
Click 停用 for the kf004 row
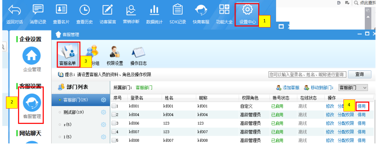click(361, 115)
